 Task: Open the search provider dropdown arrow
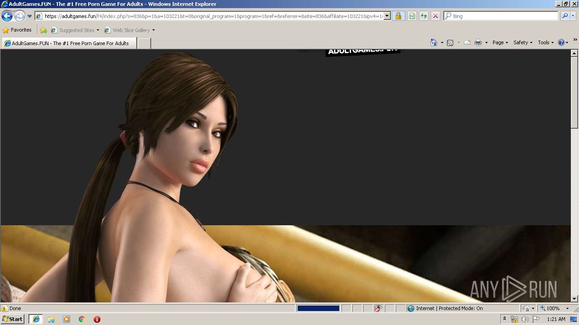point(573,16)
